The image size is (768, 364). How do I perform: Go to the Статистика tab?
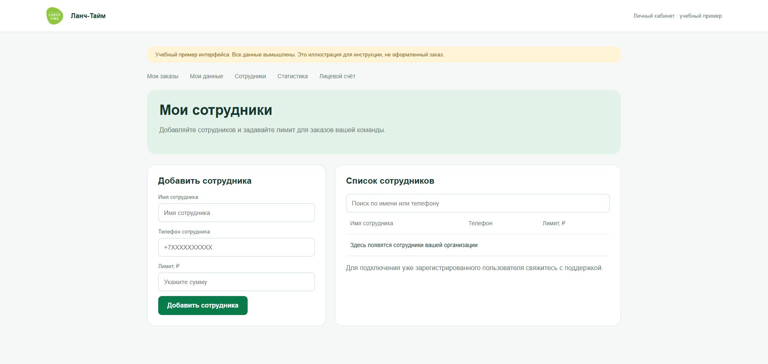(293, 76)
